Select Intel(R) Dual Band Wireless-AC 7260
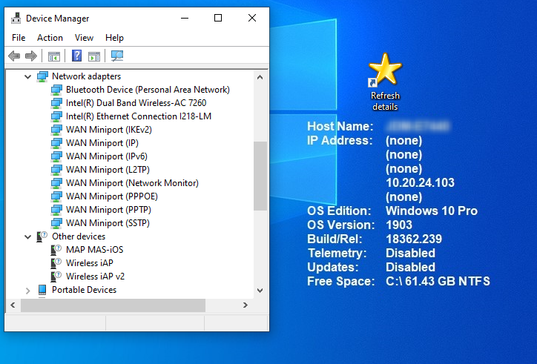537x364 pixels. 136,103
